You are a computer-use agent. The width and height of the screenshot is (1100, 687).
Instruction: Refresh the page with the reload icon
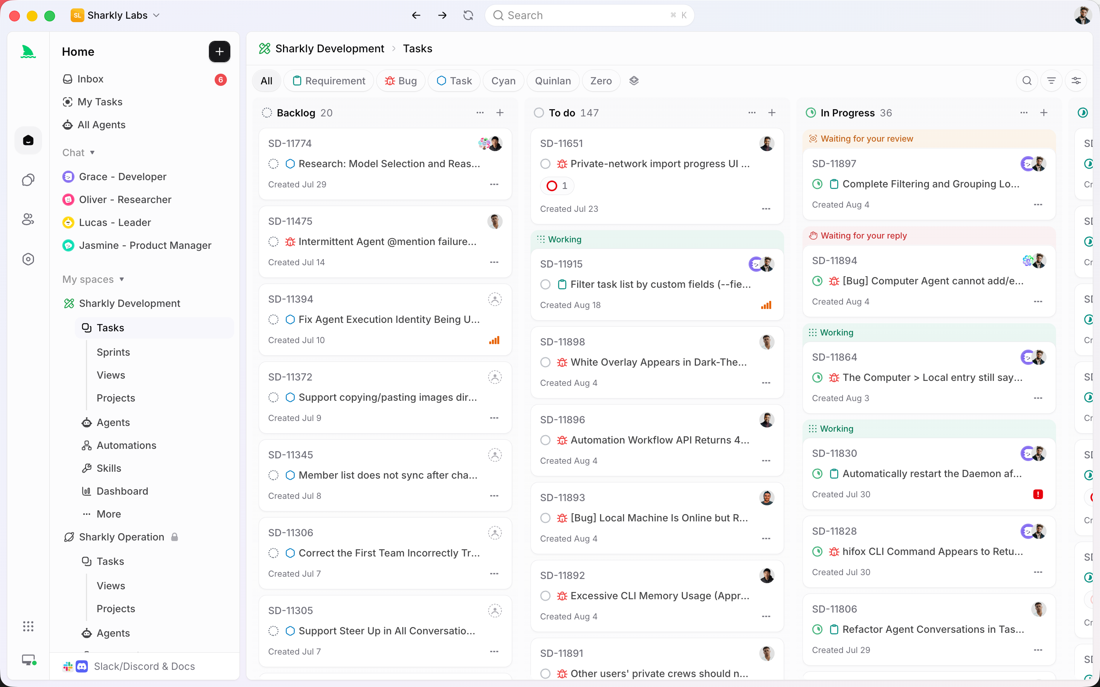point(468,15)
